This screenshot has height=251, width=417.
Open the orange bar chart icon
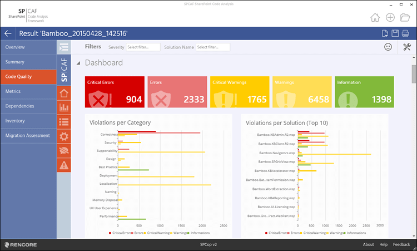[x=64, y=107]
